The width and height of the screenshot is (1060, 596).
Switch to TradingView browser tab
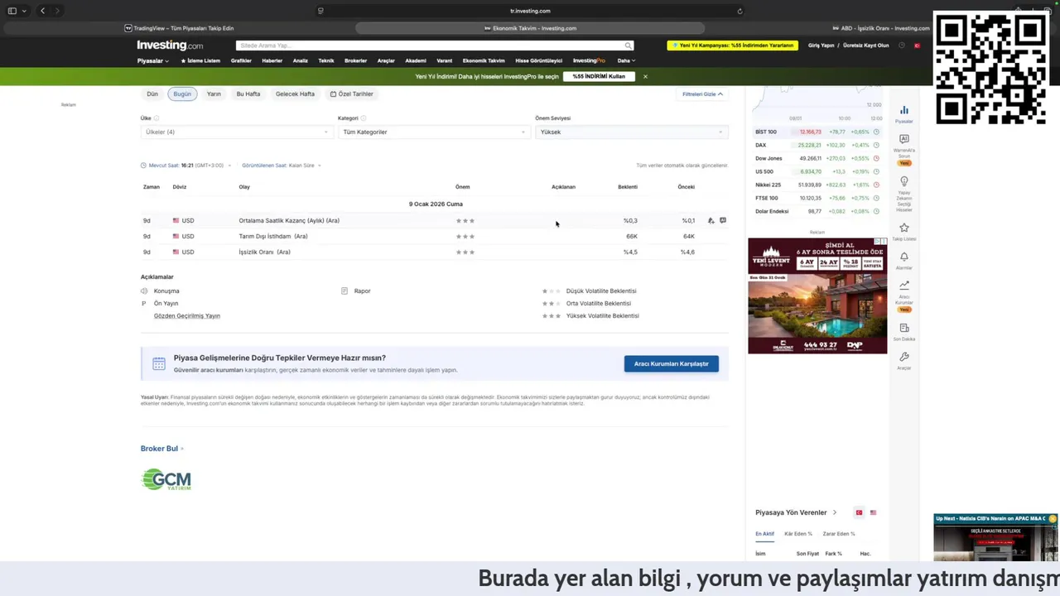(178, 28)
